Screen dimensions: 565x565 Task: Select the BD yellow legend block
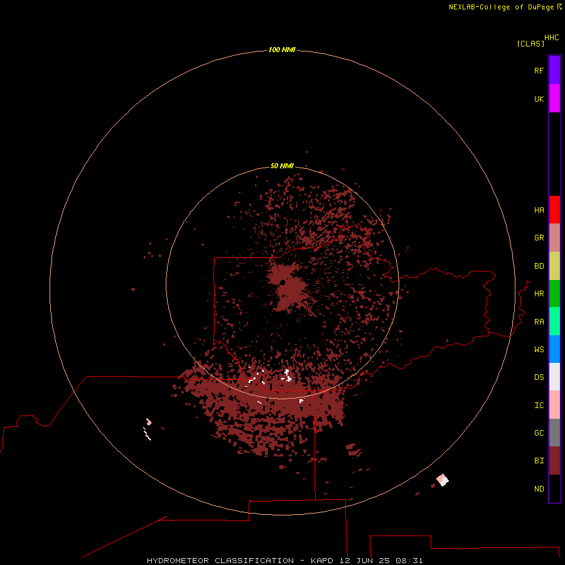554,266
